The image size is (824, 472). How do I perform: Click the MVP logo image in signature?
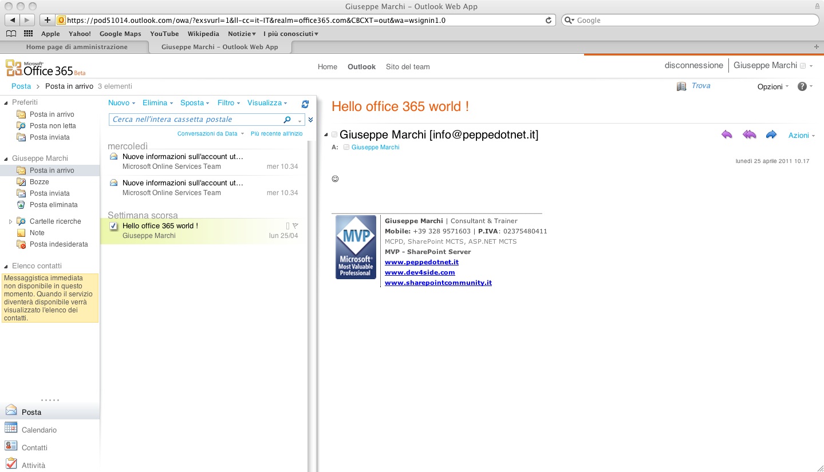click(356, 247)
